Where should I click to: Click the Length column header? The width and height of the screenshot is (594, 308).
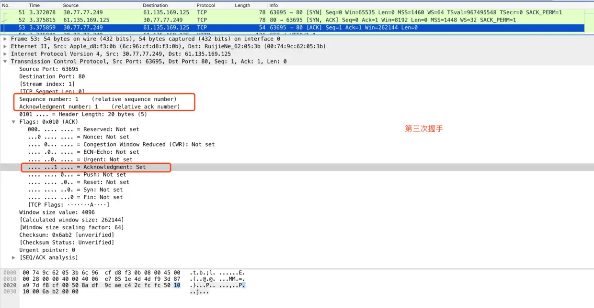coord(242,5)
